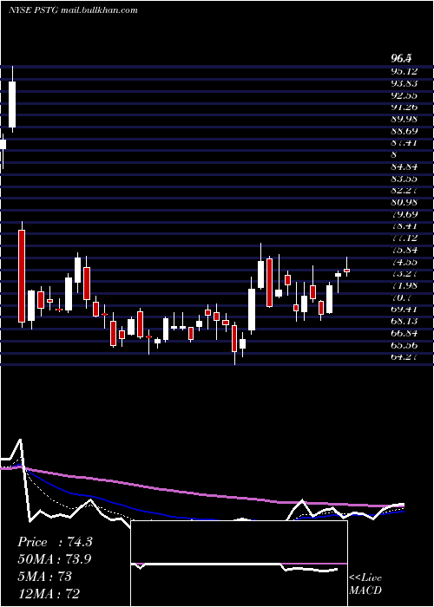Select the 82.27 axis value

pos(404,191)
